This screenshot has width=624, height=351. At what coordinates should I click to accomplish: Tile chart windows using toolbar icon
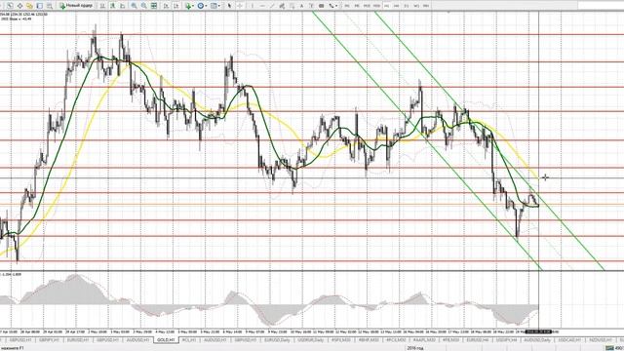click(154, 6)
